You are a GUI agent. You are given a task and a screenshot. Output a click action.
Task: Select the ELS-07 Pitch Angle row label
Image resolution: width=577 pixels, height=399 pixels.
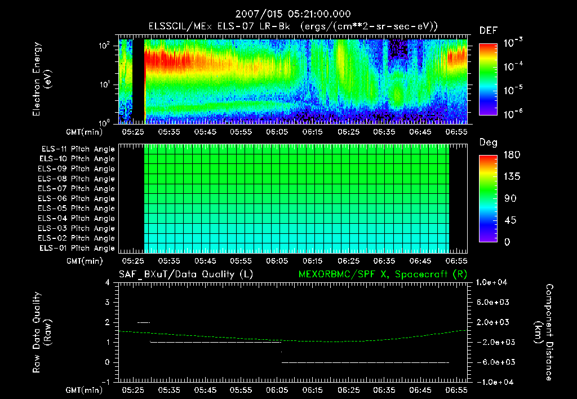77,188
